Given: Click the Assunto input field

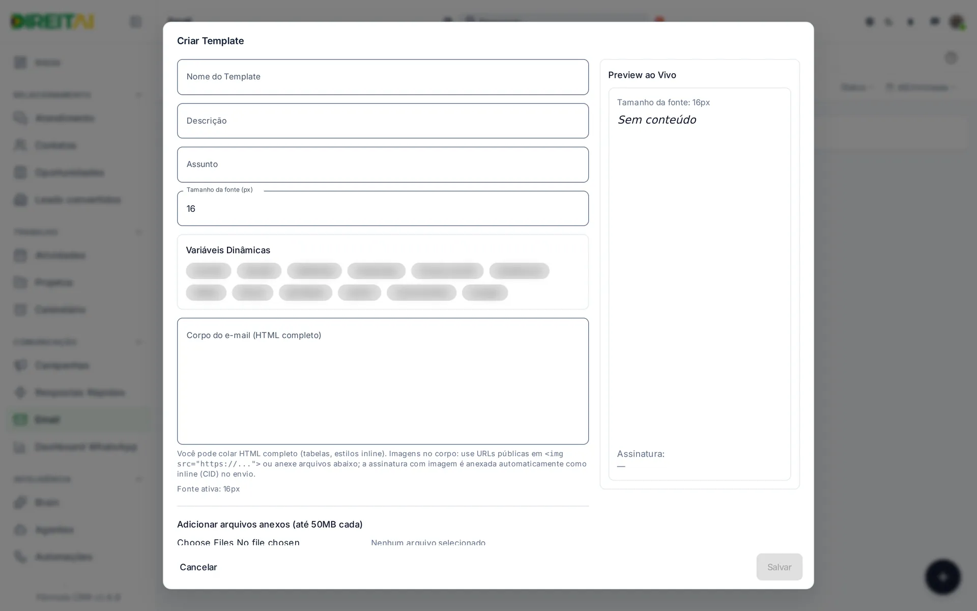Looking at the screenshot, I should pos(383,164).
